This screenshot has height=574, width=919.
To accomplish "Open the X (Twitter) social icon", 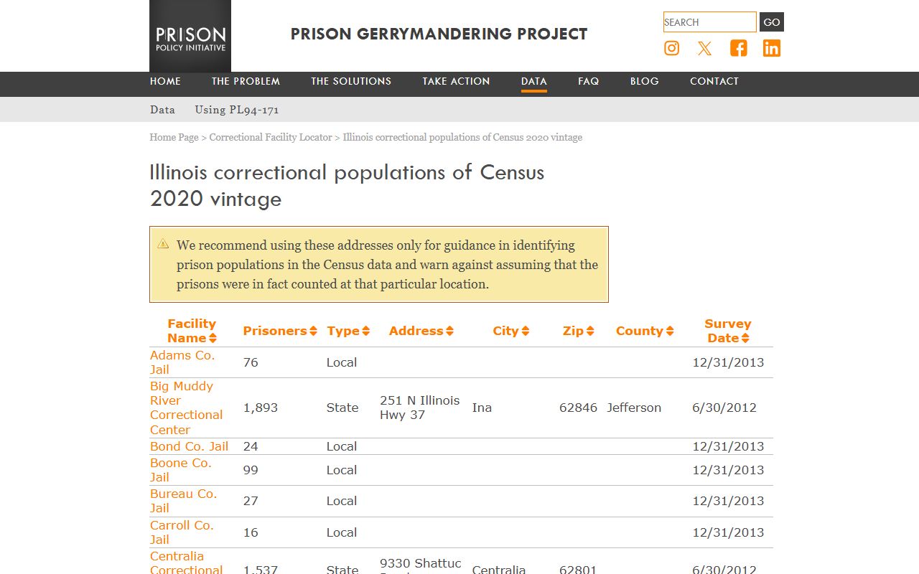I will tap(705, 48).
